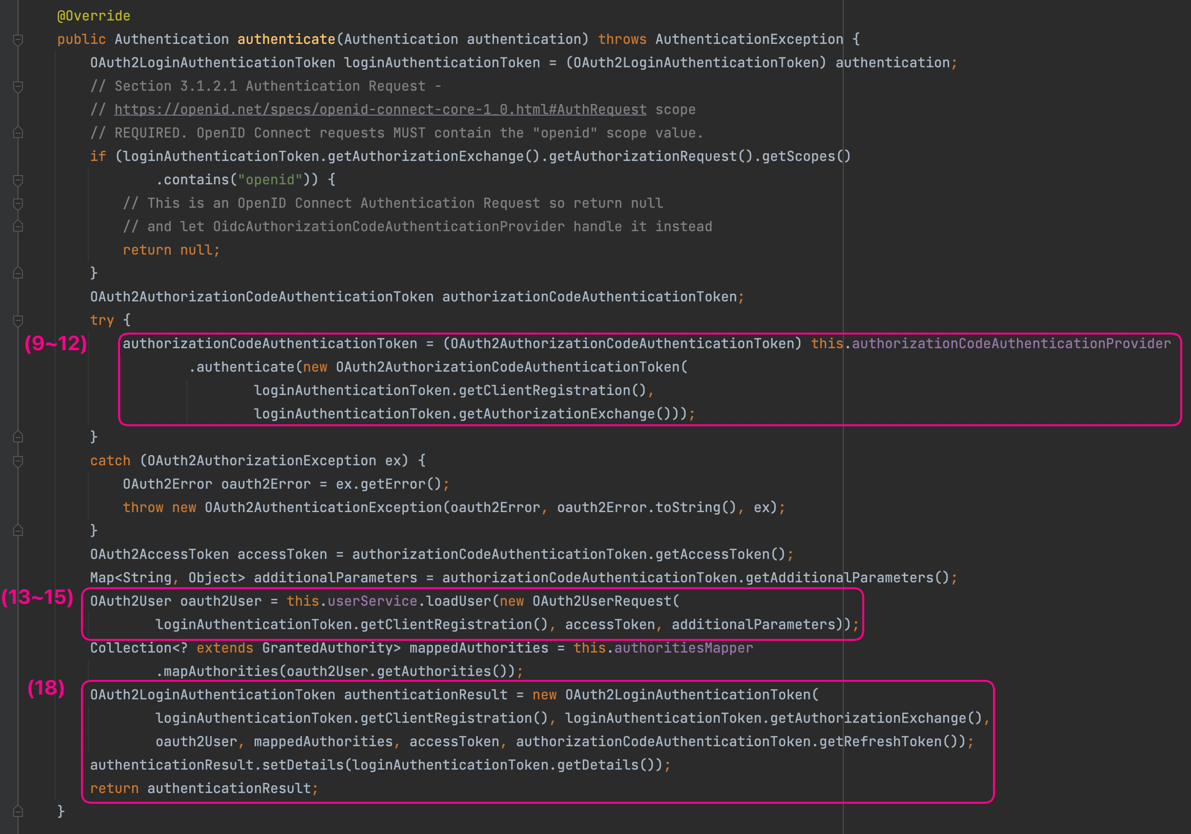The width and height of the screenshot is (1191, 834).
Task: Open the openid.net AuthRequest spec link
Action: point(380,109)
